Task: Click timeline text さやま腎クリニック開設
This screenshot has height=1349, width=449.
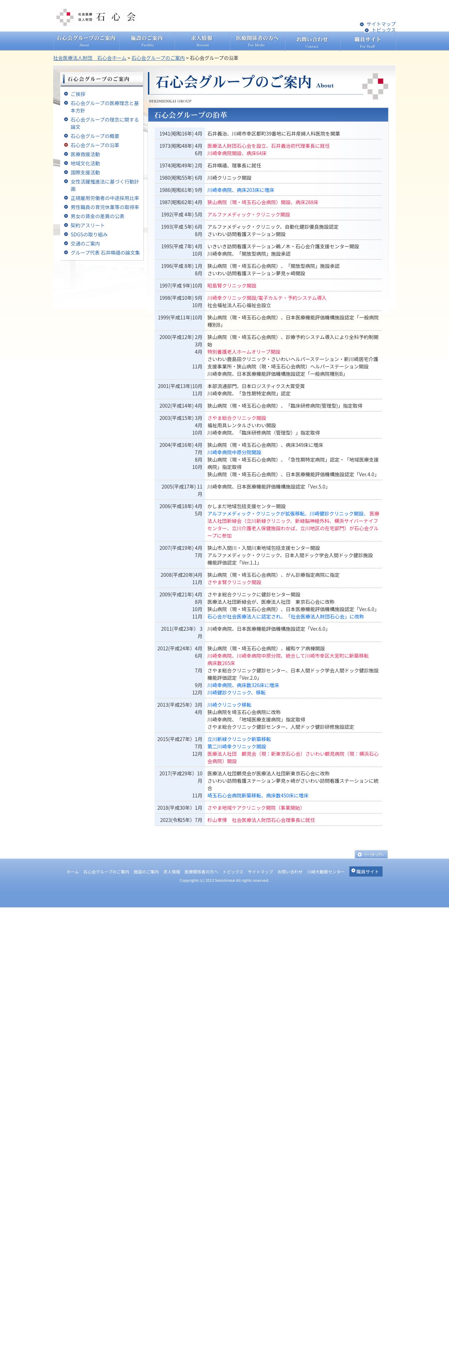Action: pos(234,582)
